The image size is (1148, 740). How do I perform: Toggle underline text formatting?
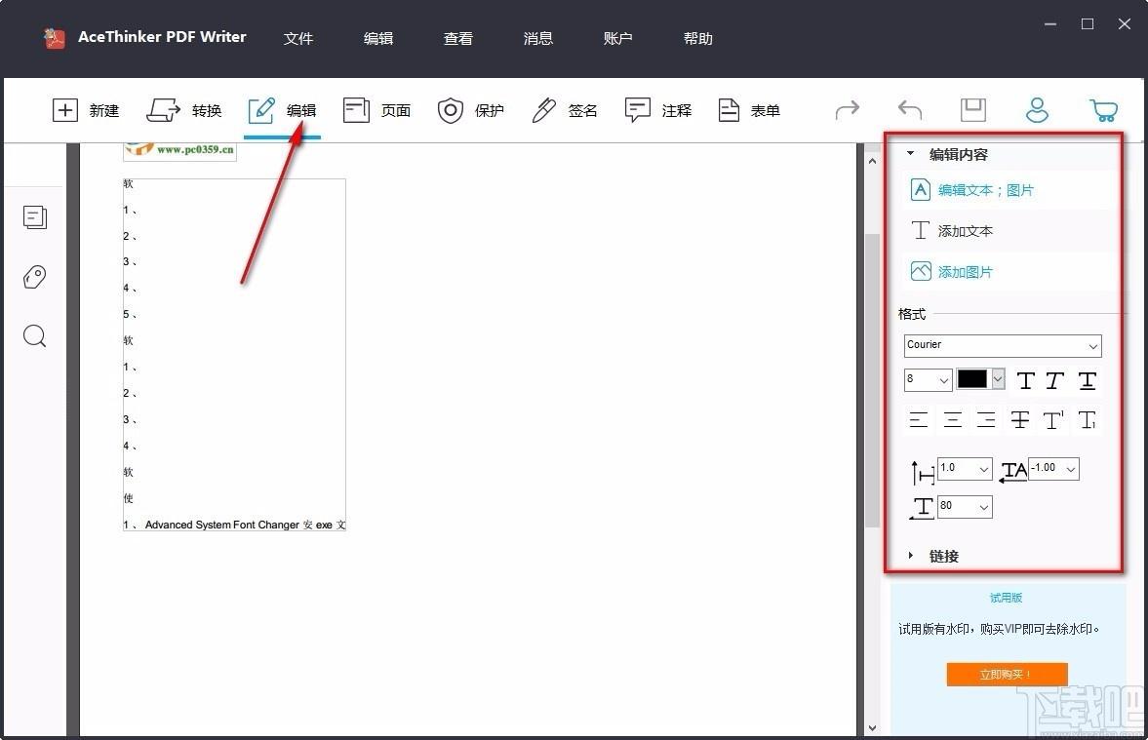pyautogui.click(x=1088, y=380)
